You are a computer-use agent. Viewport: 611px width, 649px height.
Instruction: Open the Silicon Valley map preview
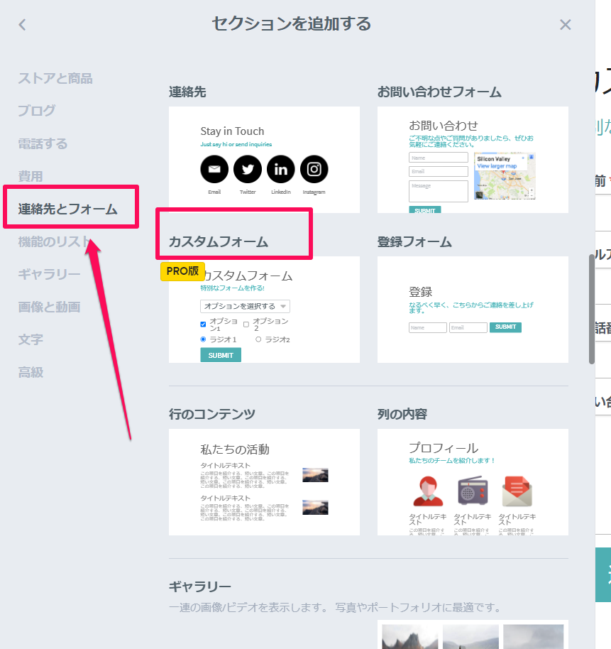tap(505, 176)
